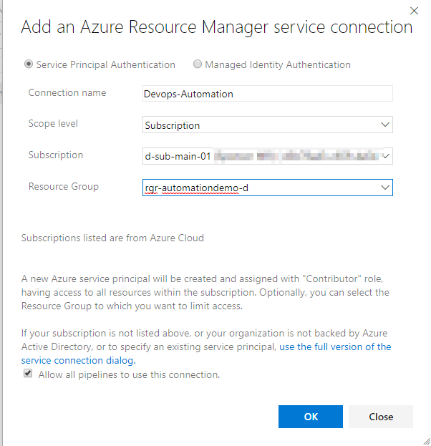The width and height of the screenshot is (431, 446).
Task: Click the 'Subscription' field label
Action: [56, 155]
